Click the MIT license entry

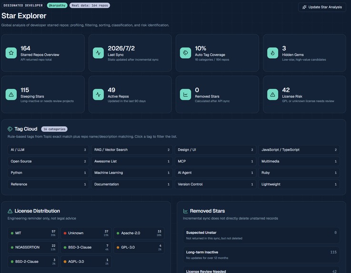pyautogui.click(x=33, y=233)
